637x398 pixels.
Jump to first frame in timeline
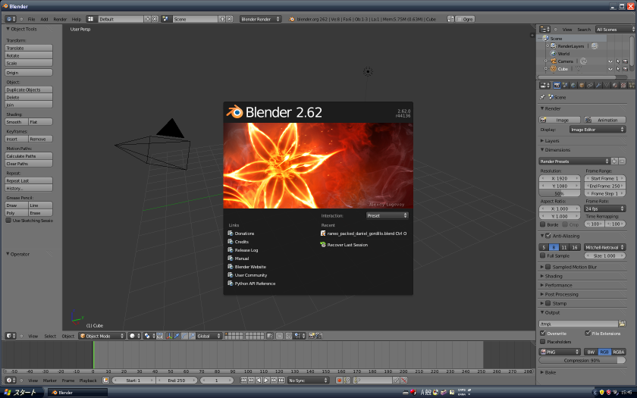pos(243,380)
